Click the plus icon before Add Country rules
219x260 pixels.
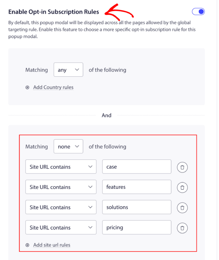point(27,87)
